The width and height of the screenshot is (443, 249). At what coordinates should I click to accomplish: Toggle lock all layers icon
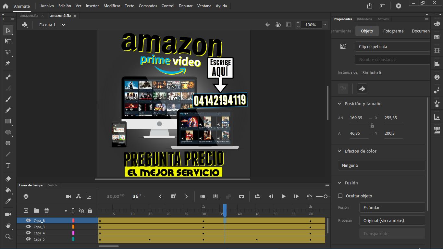(90, 211)
